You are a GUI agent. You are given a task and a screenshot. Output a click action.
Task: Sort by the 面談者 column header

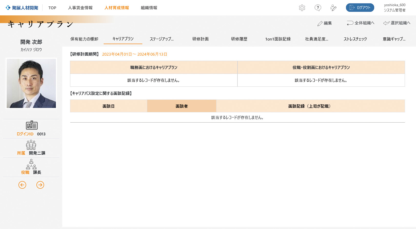[182, 106]
